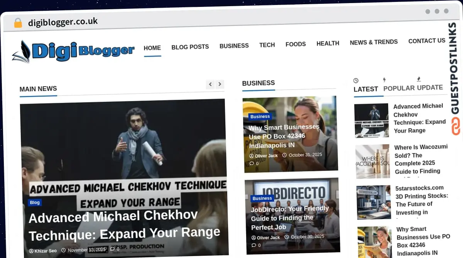Click clock icon beside October 31, 2025
The height and width of the screenshot is (258, 463).
pos(285,155)
